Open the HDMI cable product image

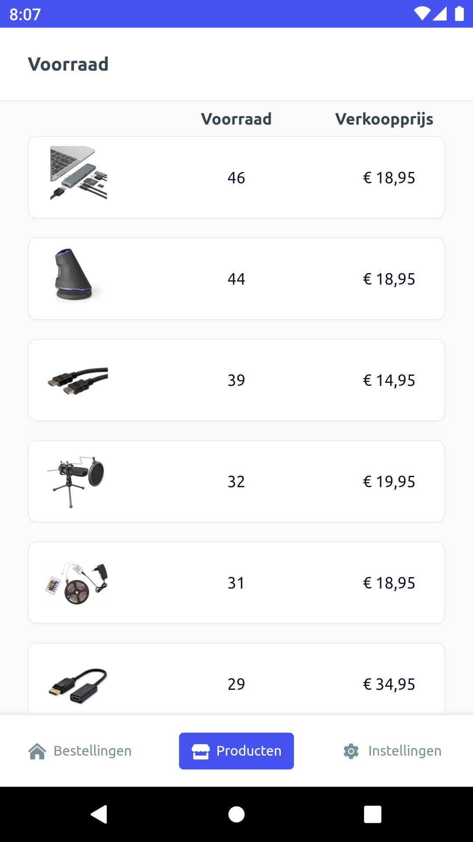(x=78, y=381)
